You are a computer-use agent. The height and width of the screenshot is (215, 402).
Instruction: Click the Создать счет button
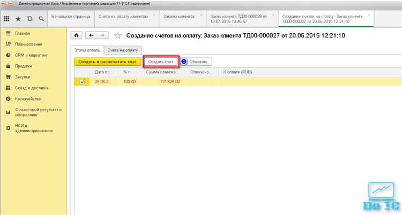pos(160,62)
